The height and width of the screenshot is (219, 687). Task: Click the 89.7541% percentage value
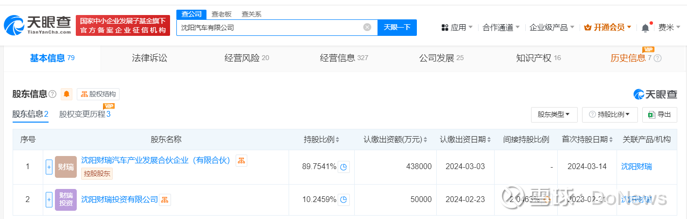[x=319, y=167]
